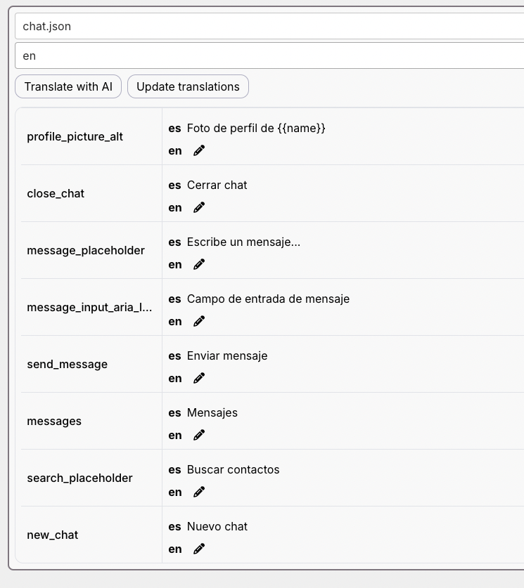
Task: Click Spanish text 'Cerrar chat'
Action: [217, 185]
